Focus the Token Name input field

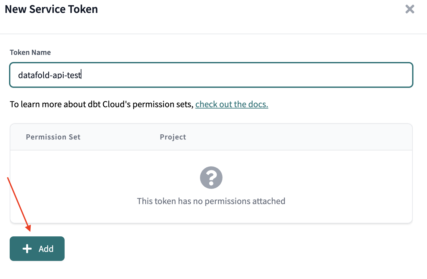[211, 75]
